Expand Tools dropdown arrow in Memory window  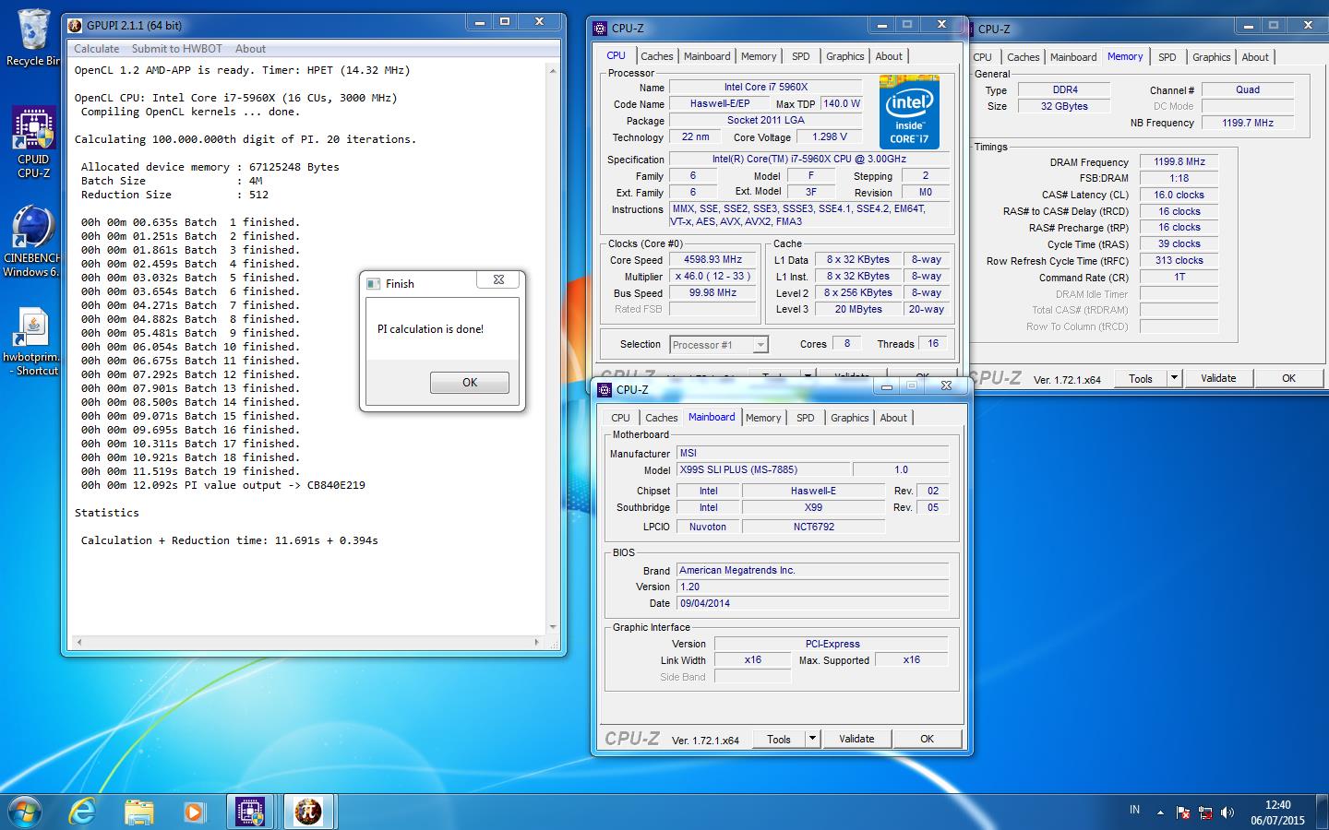click(x=1174, y=378)
